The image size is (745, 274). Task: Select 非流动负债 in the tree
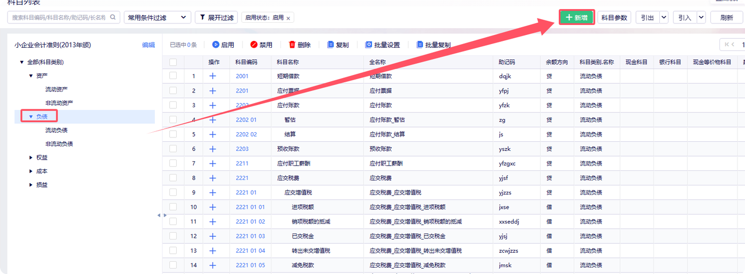pos(59,144)
